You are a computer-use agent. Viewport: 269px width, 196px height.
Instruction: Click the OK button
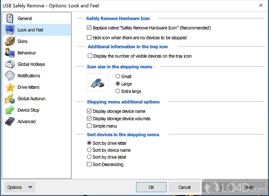point(151,187)
